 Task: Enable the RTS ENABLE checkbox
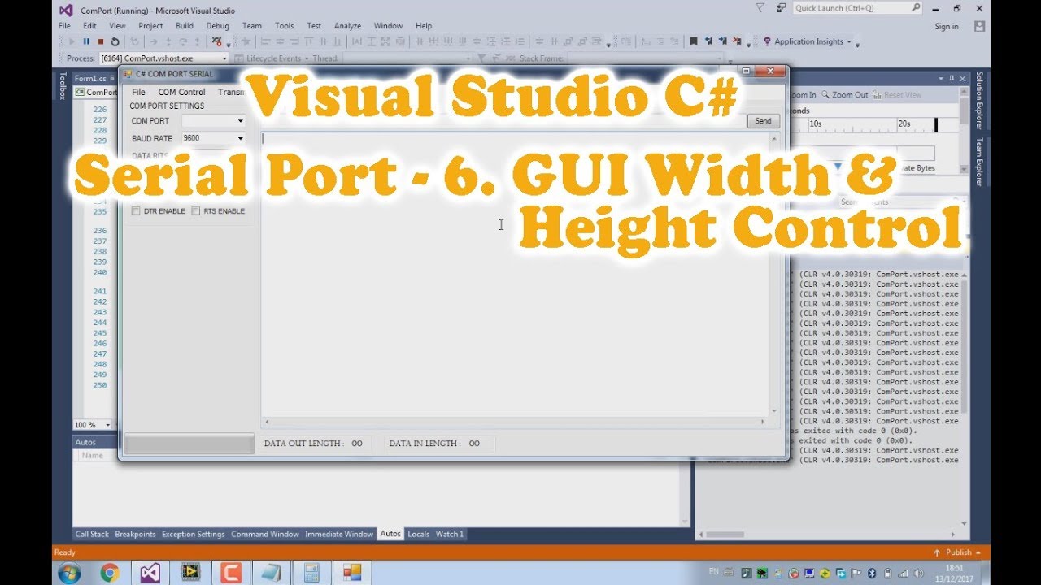click(196, 211)
